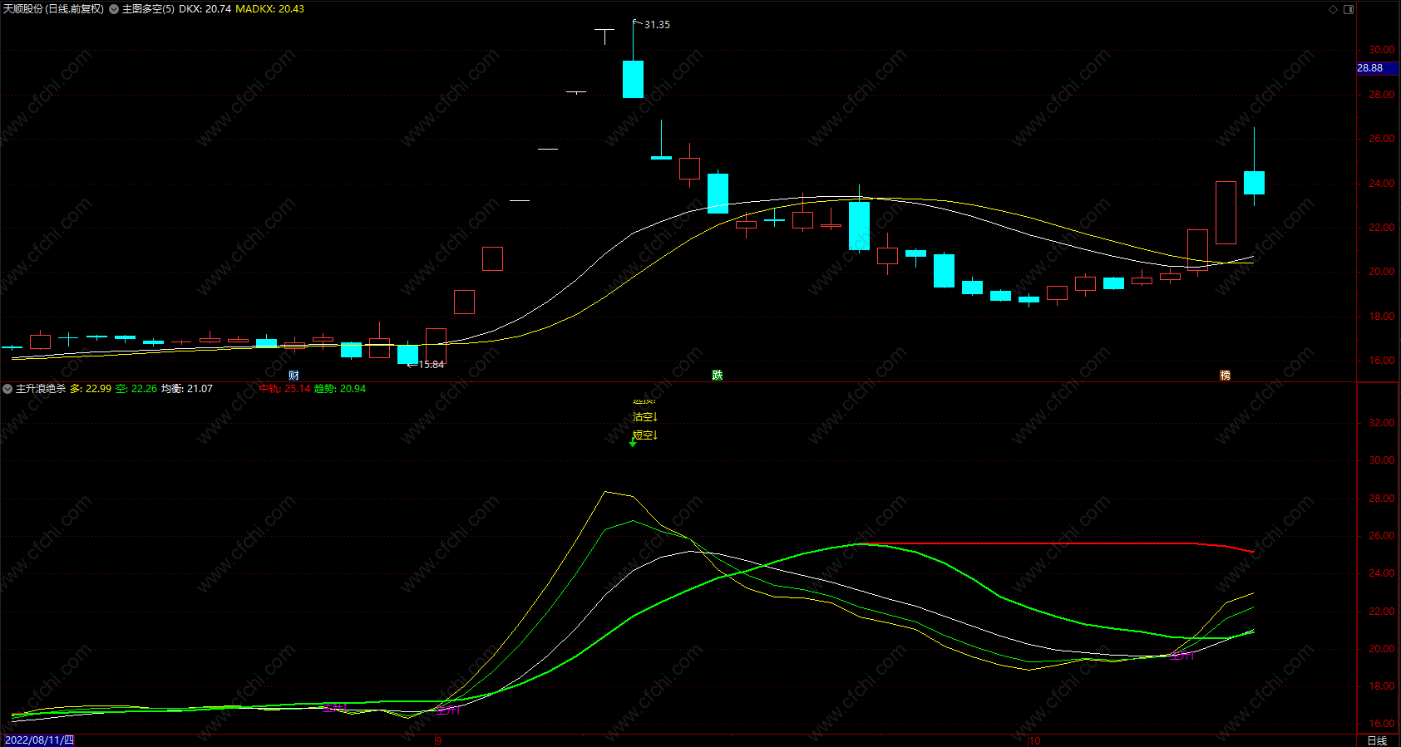The height and width of the screenshot is (747, 1401).
Task: Click the 主图多空(5) indicator name
Action: (148, 9)
